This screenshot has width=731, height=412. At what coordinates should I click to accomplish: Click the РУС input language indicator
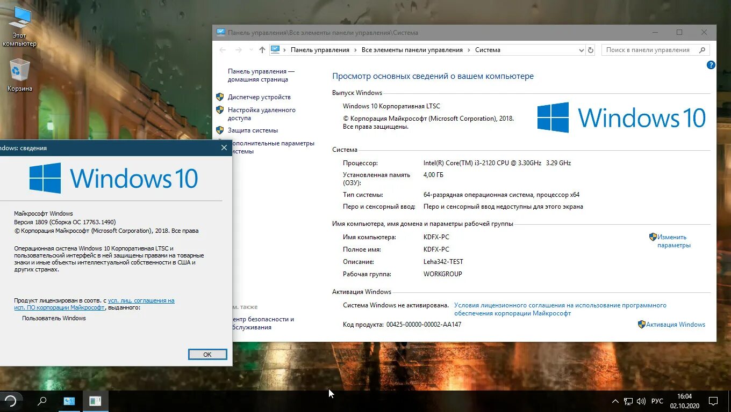click(657, 401)
